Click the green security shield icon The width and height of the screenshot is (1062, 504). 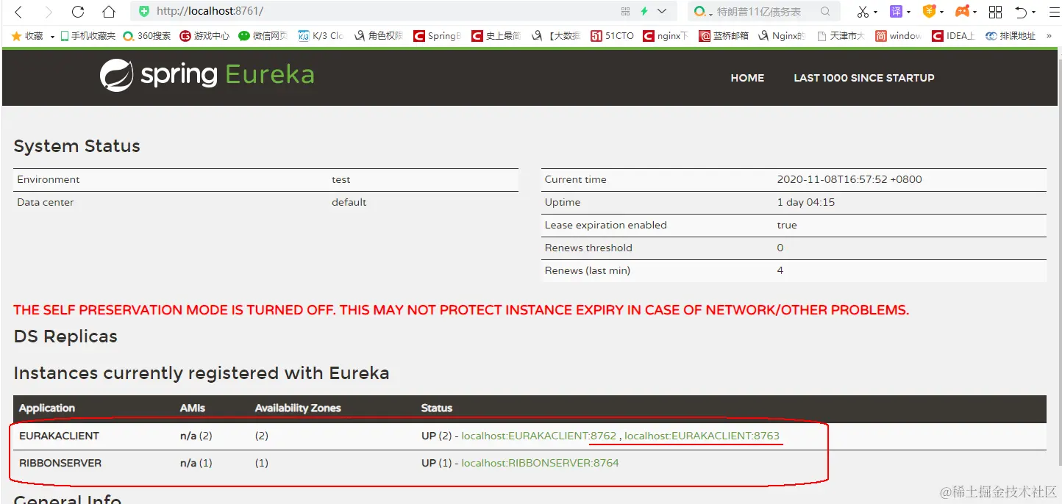click(x=144, y=11)
